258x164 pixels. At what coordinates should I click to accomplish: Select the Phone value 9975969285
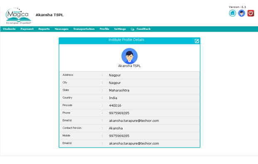tap(119, 113)
